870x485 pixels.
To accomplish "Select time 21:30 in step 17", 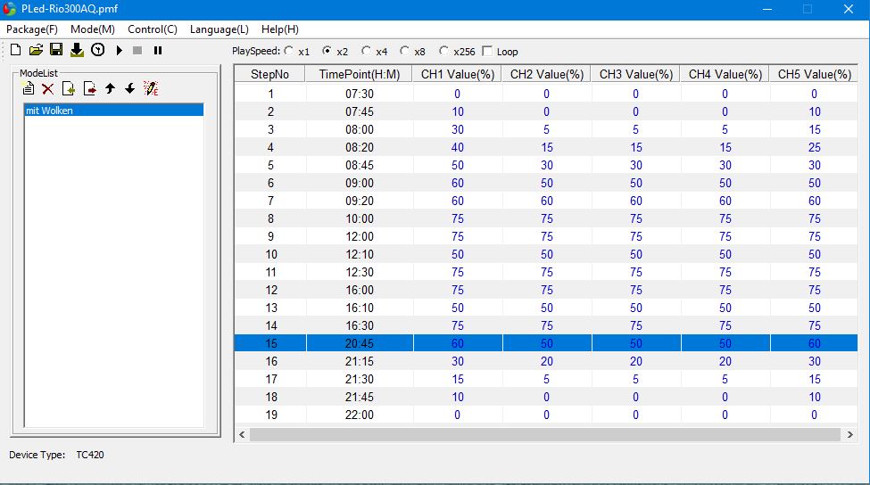I will pos(360,379).
